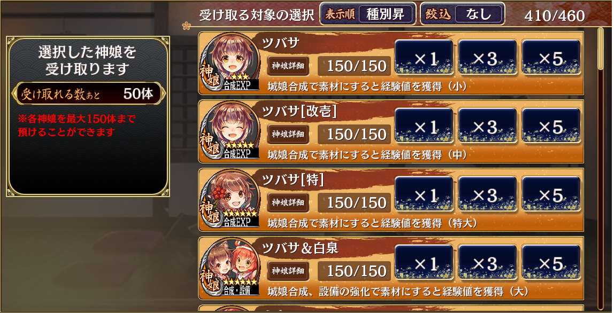Screen dimensions: 614x313
Task: Receive ×3 of ツバサ[特]
Action: (x=488, y=194)
